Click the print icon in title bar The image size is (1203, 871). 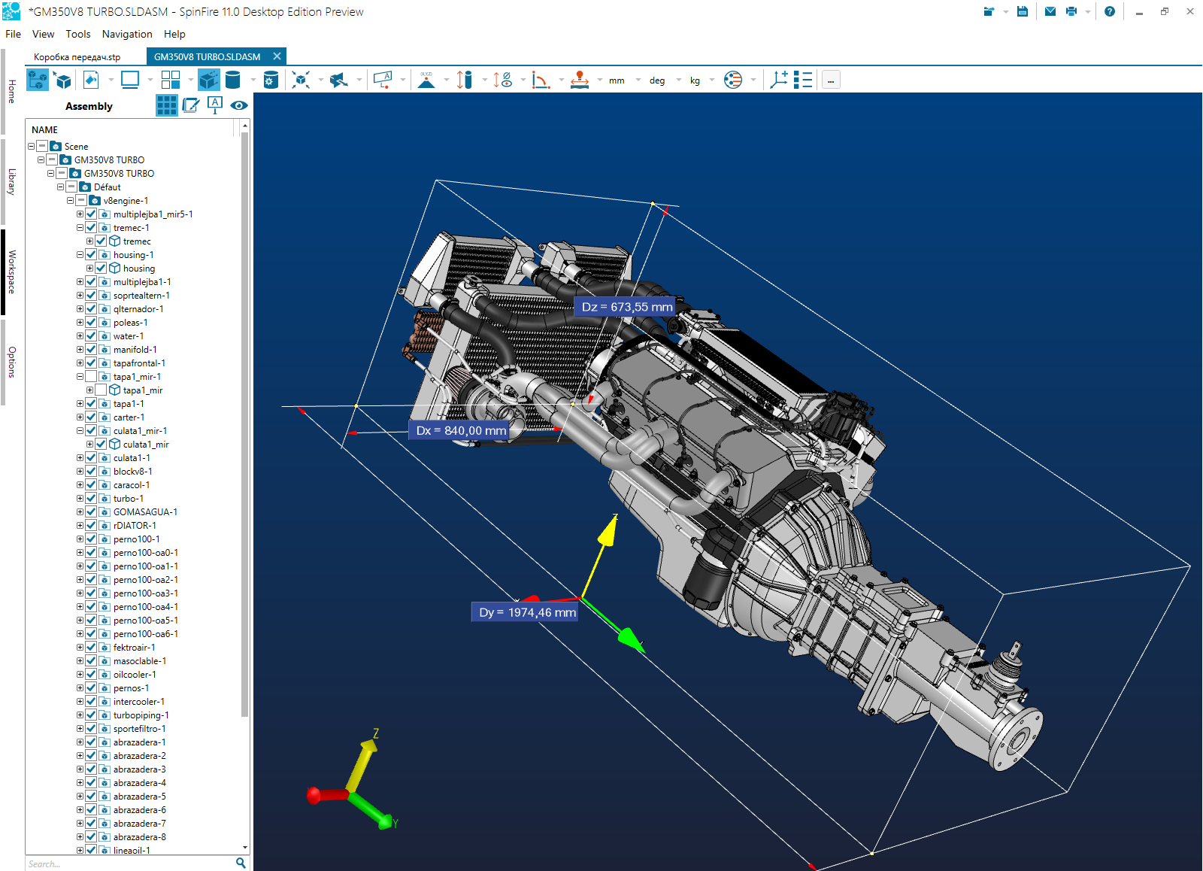(1071, 11)
